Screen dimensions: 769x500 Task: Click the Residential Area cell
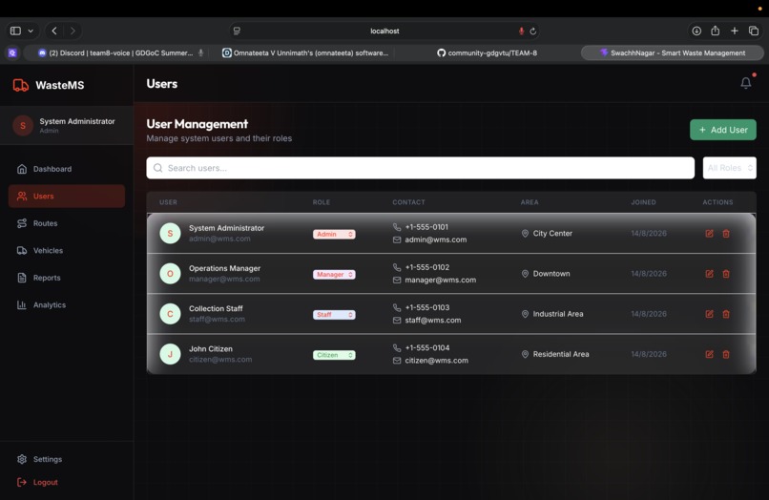[561, 354]
